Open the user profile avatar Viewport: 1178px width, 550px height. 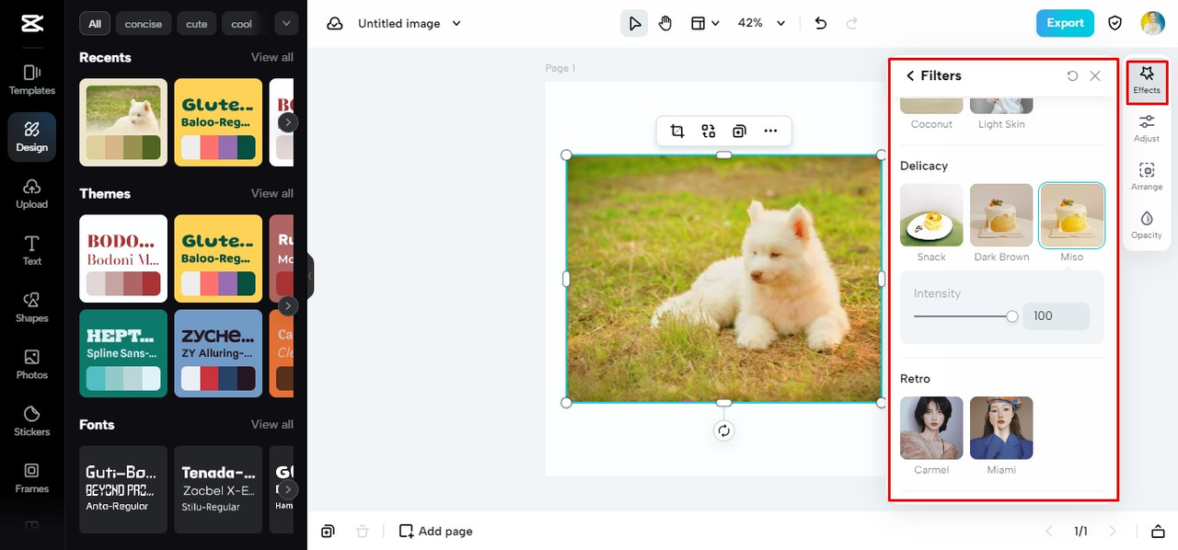1152,23
